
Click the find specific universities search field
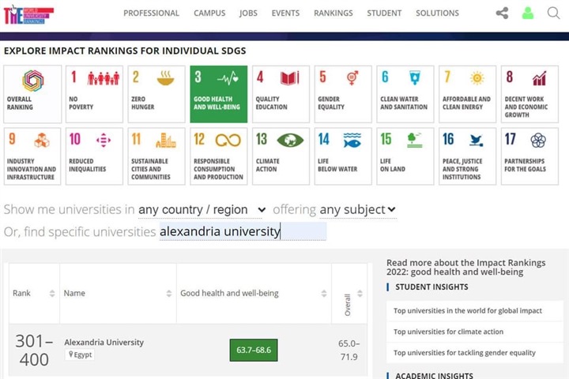pyautogui.click(x=243, y=231)
